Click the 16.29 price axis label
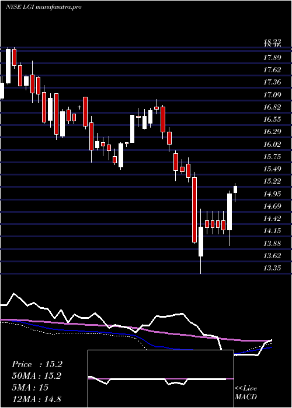This screenshot has height=408, width=292. [x=272, y=132]
